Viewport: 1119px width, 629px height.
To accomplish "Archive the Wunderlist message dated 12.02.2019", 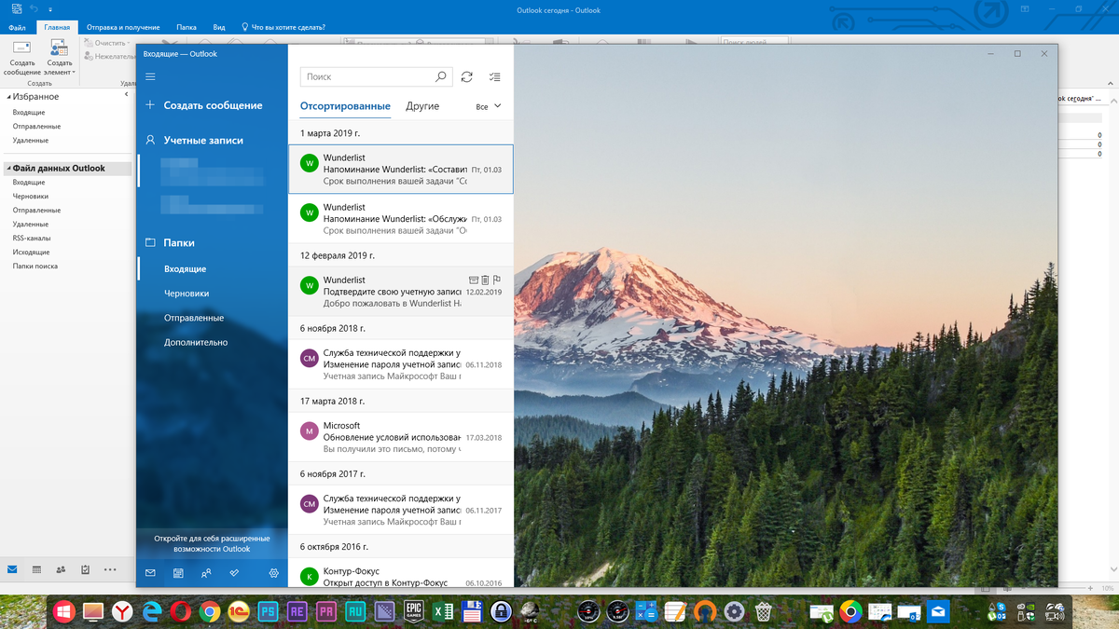I will [x=473, y=279].
